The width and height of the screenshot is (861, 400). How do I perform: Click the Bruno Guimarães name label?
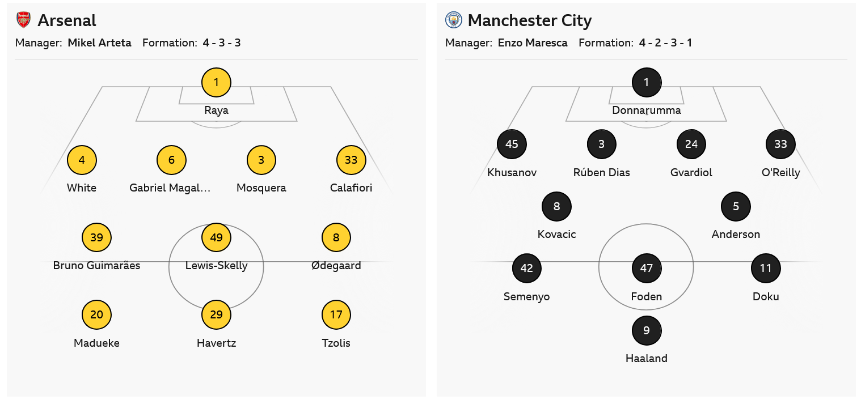[x=96, y=265]
